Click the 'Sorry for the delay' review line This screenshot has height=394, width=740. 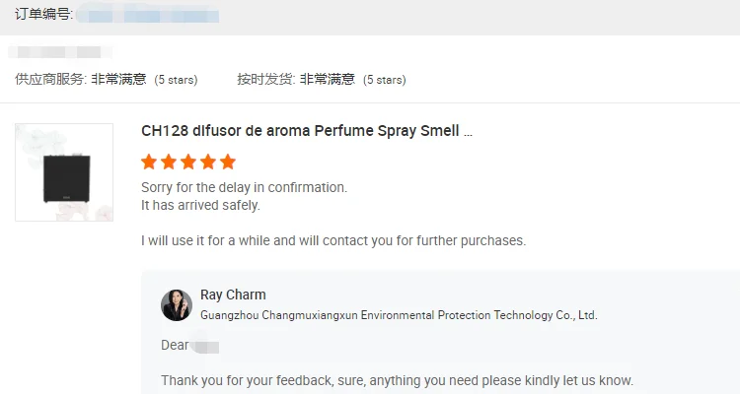pyautogui.click(x=244, y=187)
